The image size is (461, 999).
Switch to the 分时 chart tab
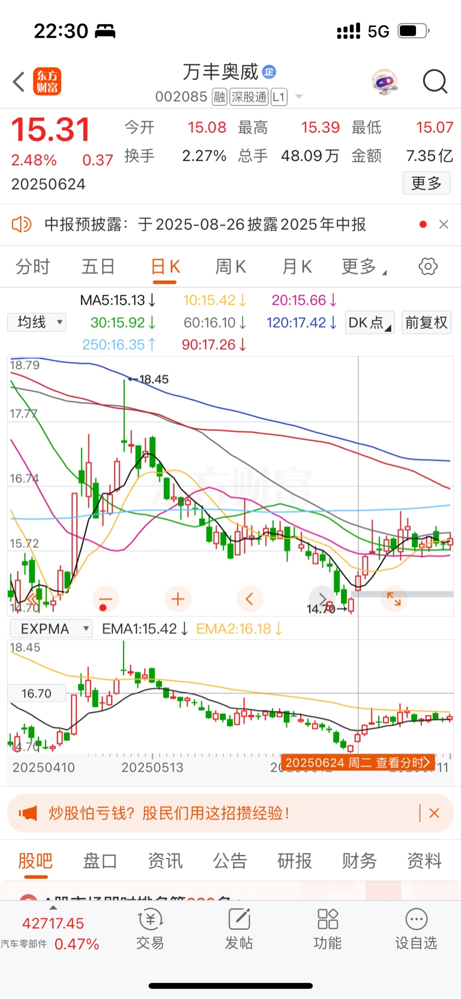tap(32, 266)
